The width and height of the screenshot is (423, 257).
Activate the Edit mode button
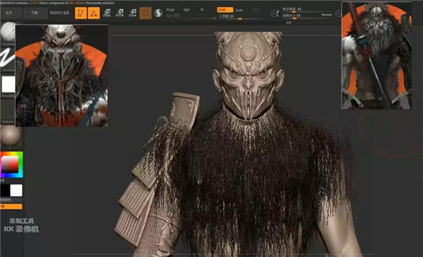click(x=81, y=13)
